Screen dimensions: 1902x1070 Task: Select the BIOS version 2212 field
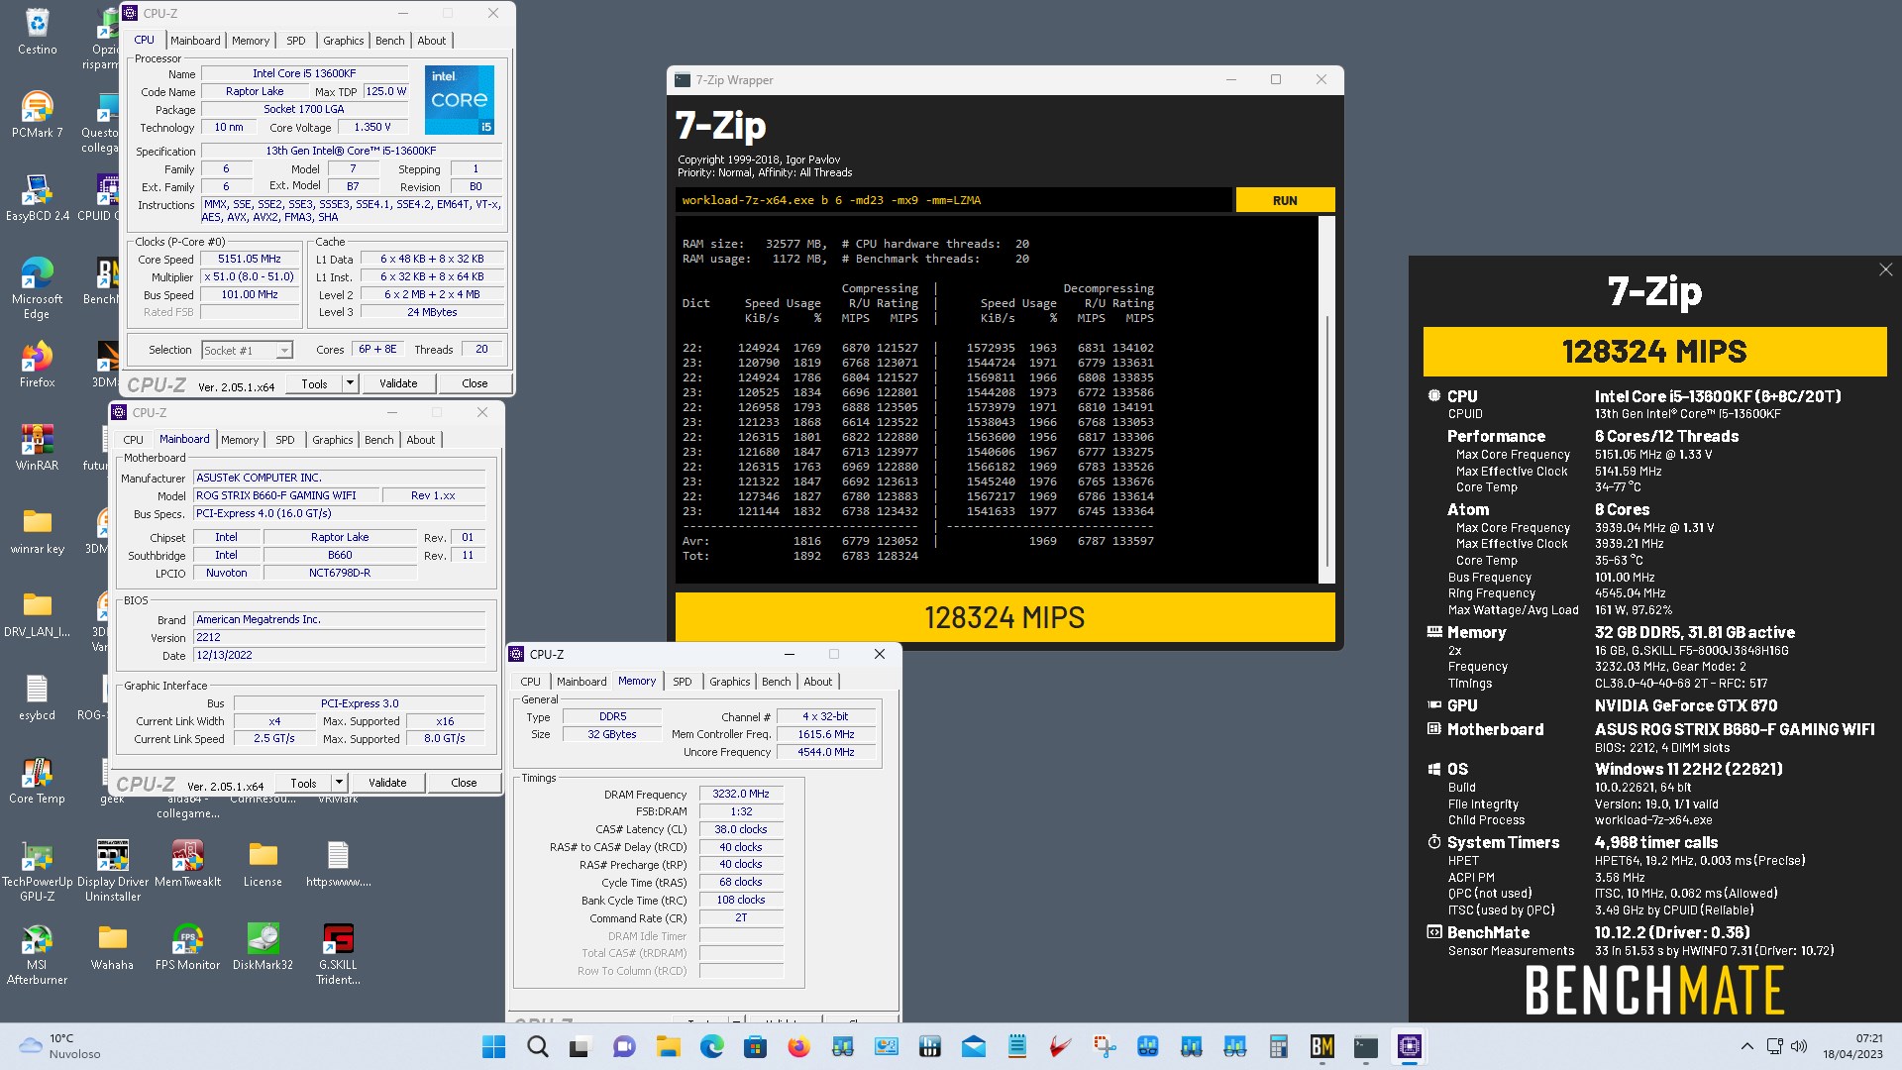(x=339, y=637)
